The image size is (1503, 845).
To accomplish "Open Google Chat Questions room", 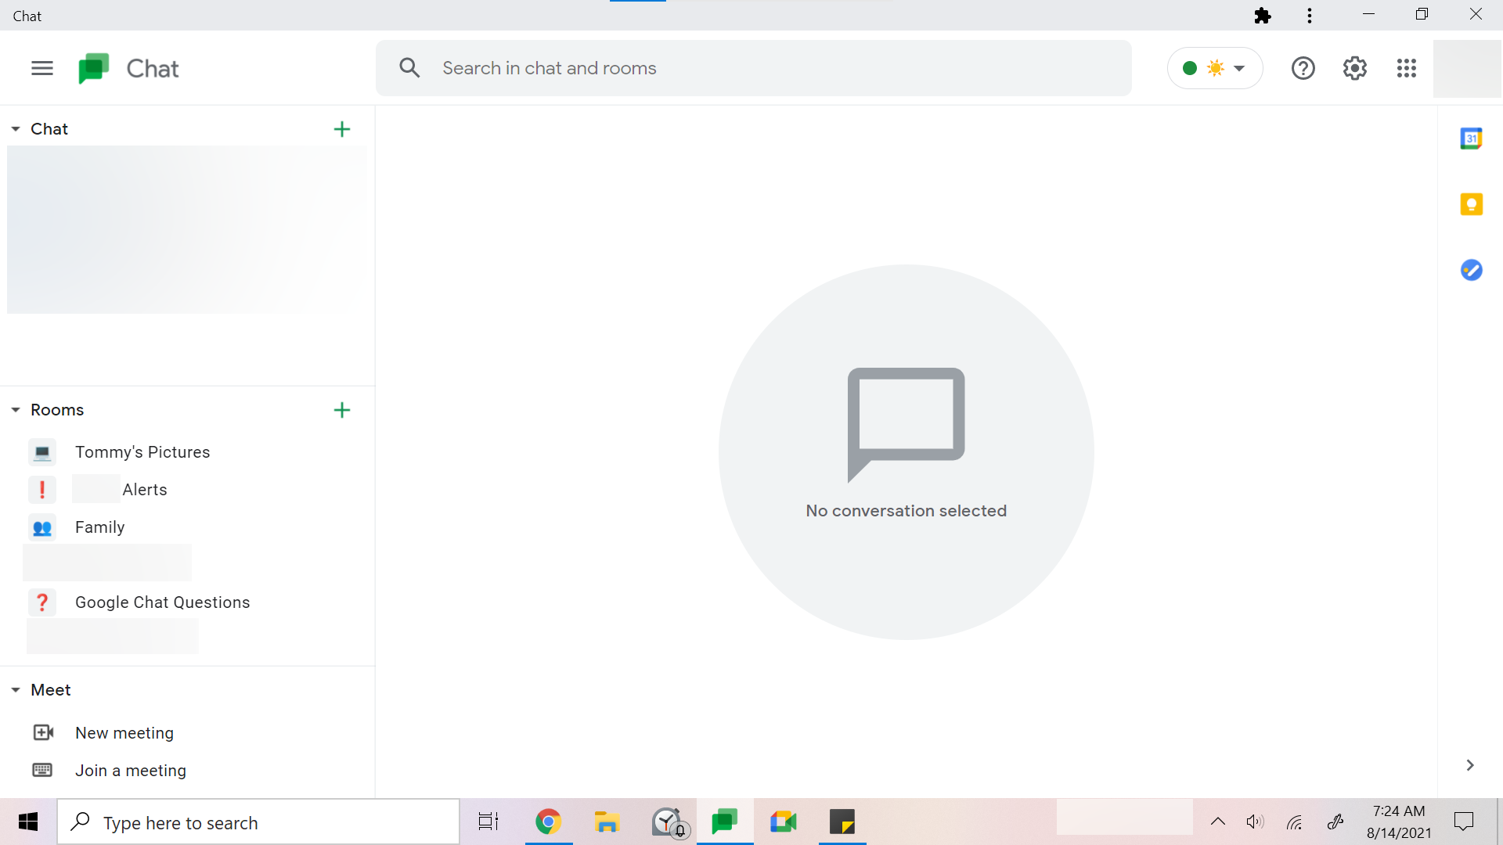I will coord(162,602).
